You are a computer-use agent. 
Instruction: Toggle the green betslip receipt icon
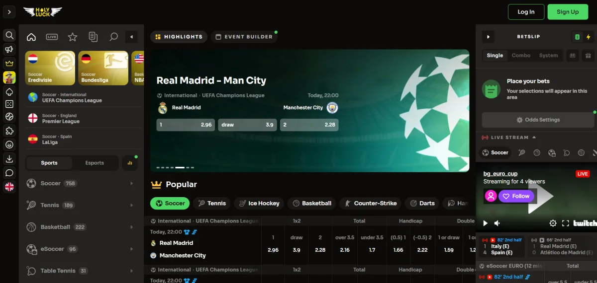click(577, 37)
